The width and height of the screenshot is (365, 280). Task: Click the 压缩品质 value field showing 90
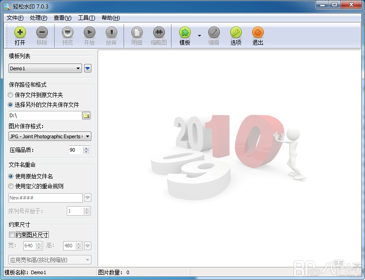(76, 150)
